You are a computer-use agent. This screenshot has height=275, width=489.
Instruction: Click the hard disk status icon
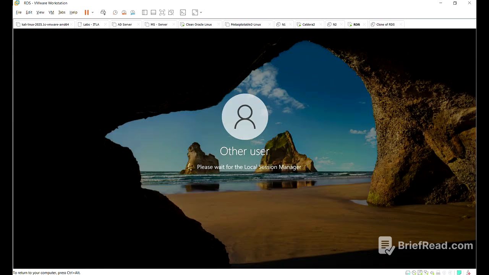pos(408,272)
